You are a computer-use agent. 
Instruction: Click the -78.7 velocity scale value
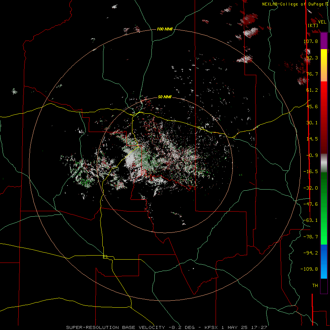pyautogui.click(x=311, y=237)
